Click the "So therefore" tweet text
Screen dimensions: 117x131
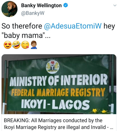click(22, 26)
